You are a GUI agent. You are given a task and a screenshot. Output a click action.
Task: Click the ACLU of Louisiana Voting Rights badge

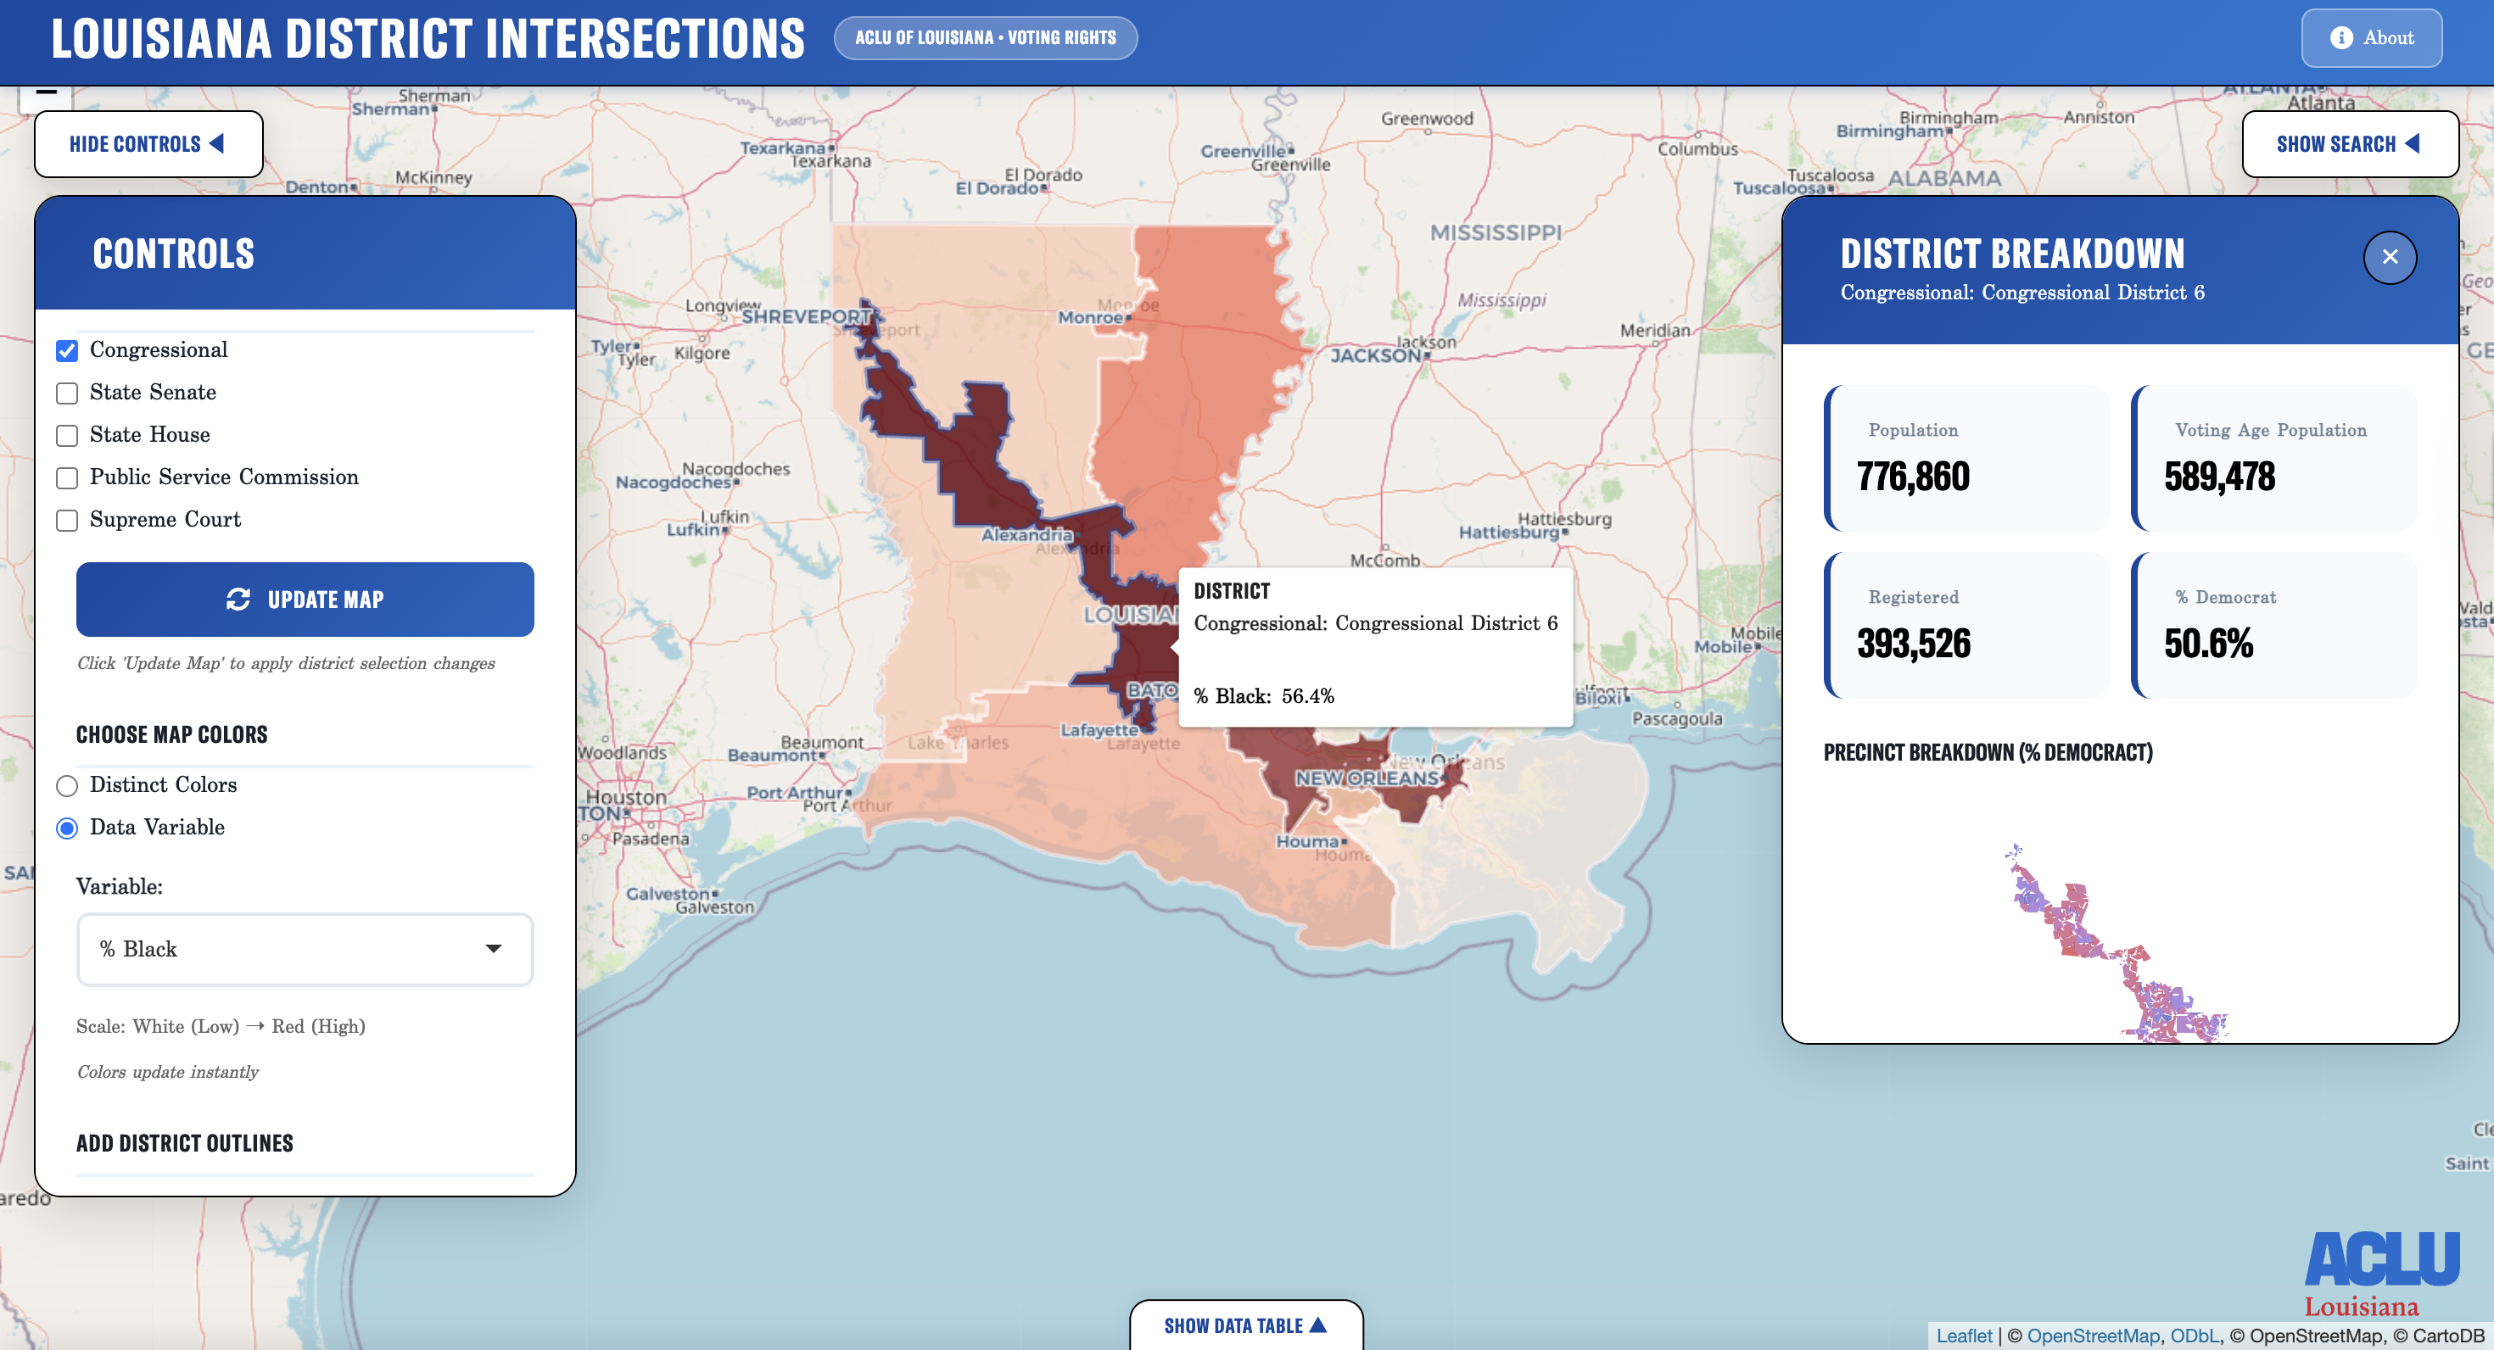(x=986, y=38)
